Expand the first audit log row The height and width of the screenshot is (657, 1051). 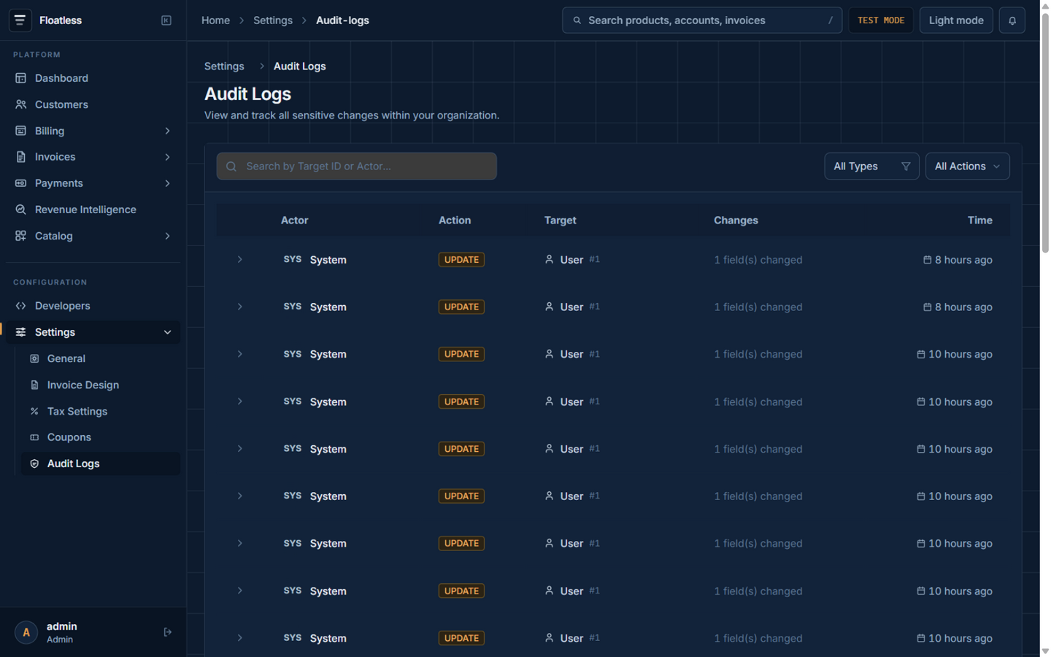coord(239,260)
